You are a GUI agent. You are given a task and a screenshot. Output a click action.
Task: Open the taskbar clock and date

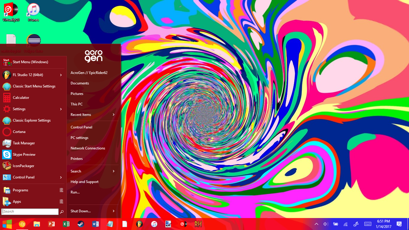[384, 224]
